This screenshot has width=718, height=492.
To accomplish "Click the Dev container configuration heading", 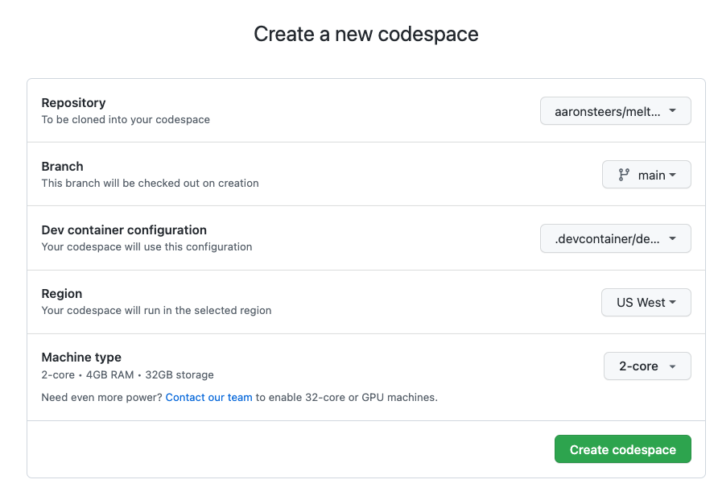I will pos(124,229).
